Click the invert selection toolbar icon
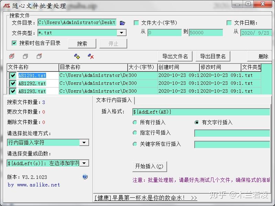 (39, 56)
